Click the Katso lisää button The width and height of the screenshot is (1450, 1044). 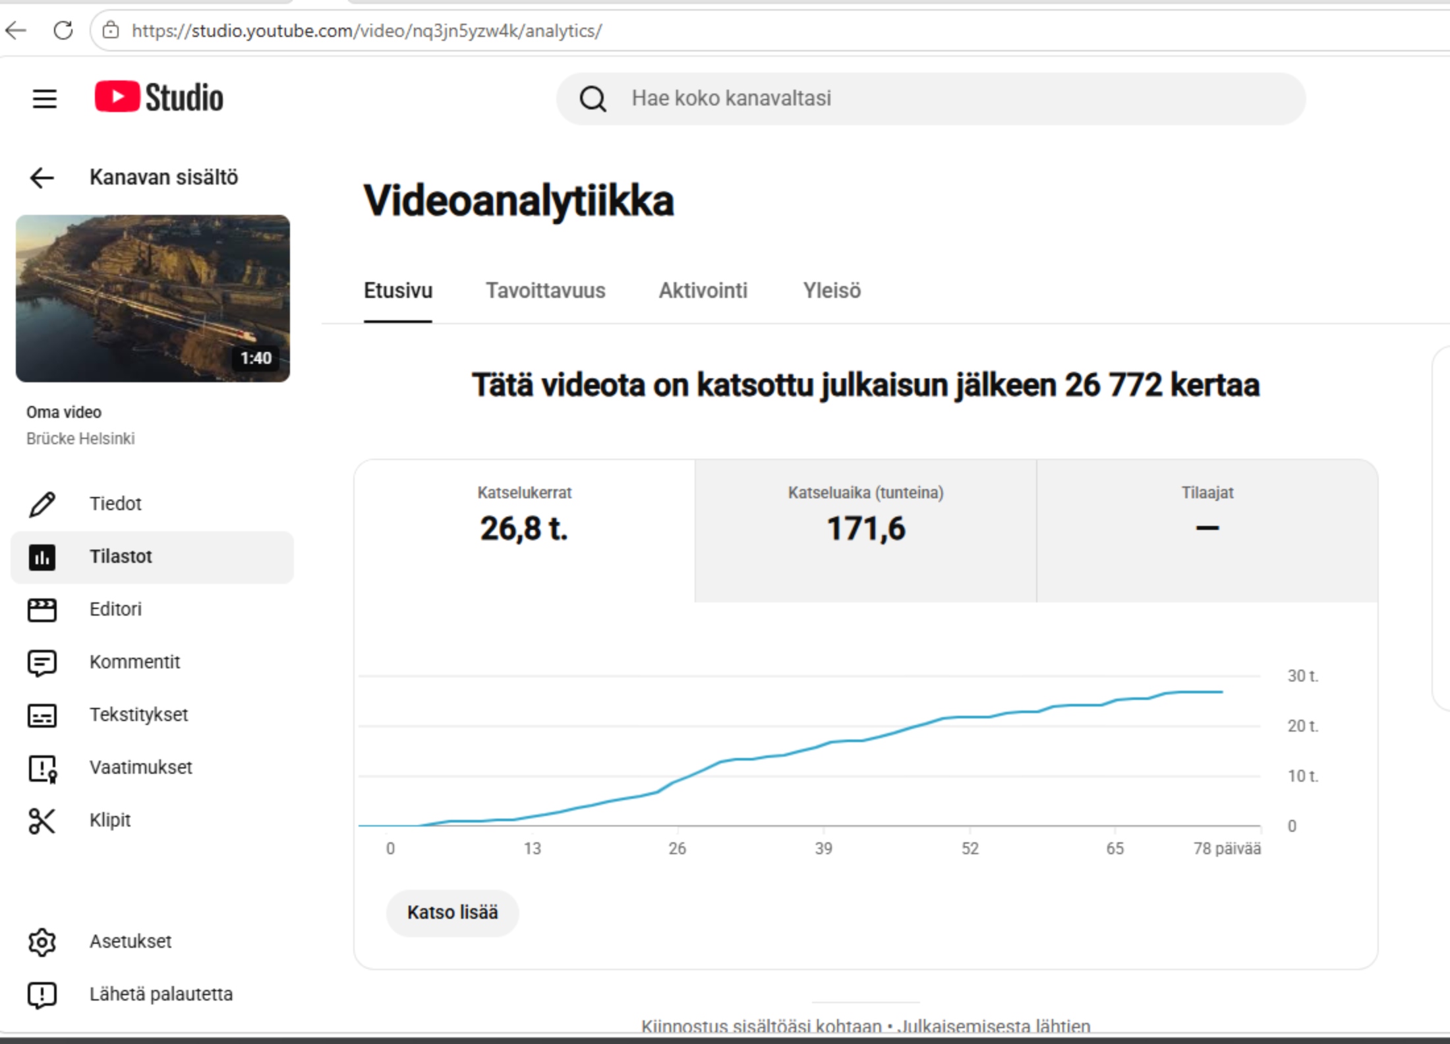[x=453, y=913]
